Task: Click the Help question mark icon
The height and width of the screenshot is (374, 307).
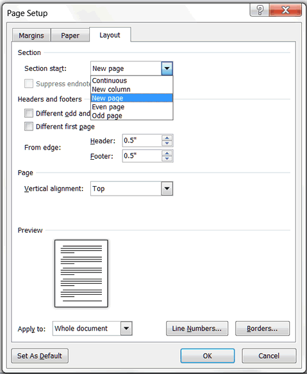Action: point(260,10)
